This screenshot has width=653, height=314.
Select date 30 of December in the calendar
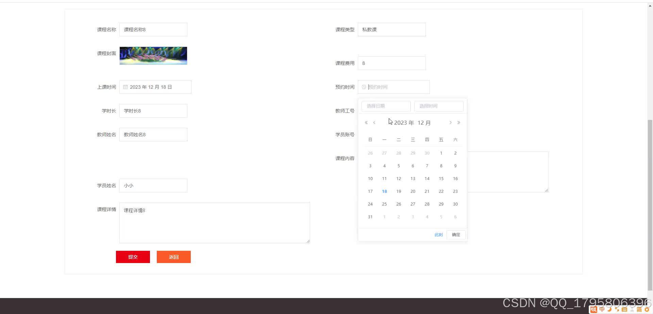(x=455, y=204)
